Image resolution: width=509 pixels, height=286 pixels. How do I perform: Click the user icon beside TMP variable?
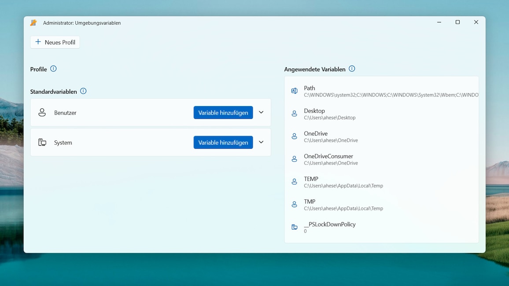coord(294,204)
